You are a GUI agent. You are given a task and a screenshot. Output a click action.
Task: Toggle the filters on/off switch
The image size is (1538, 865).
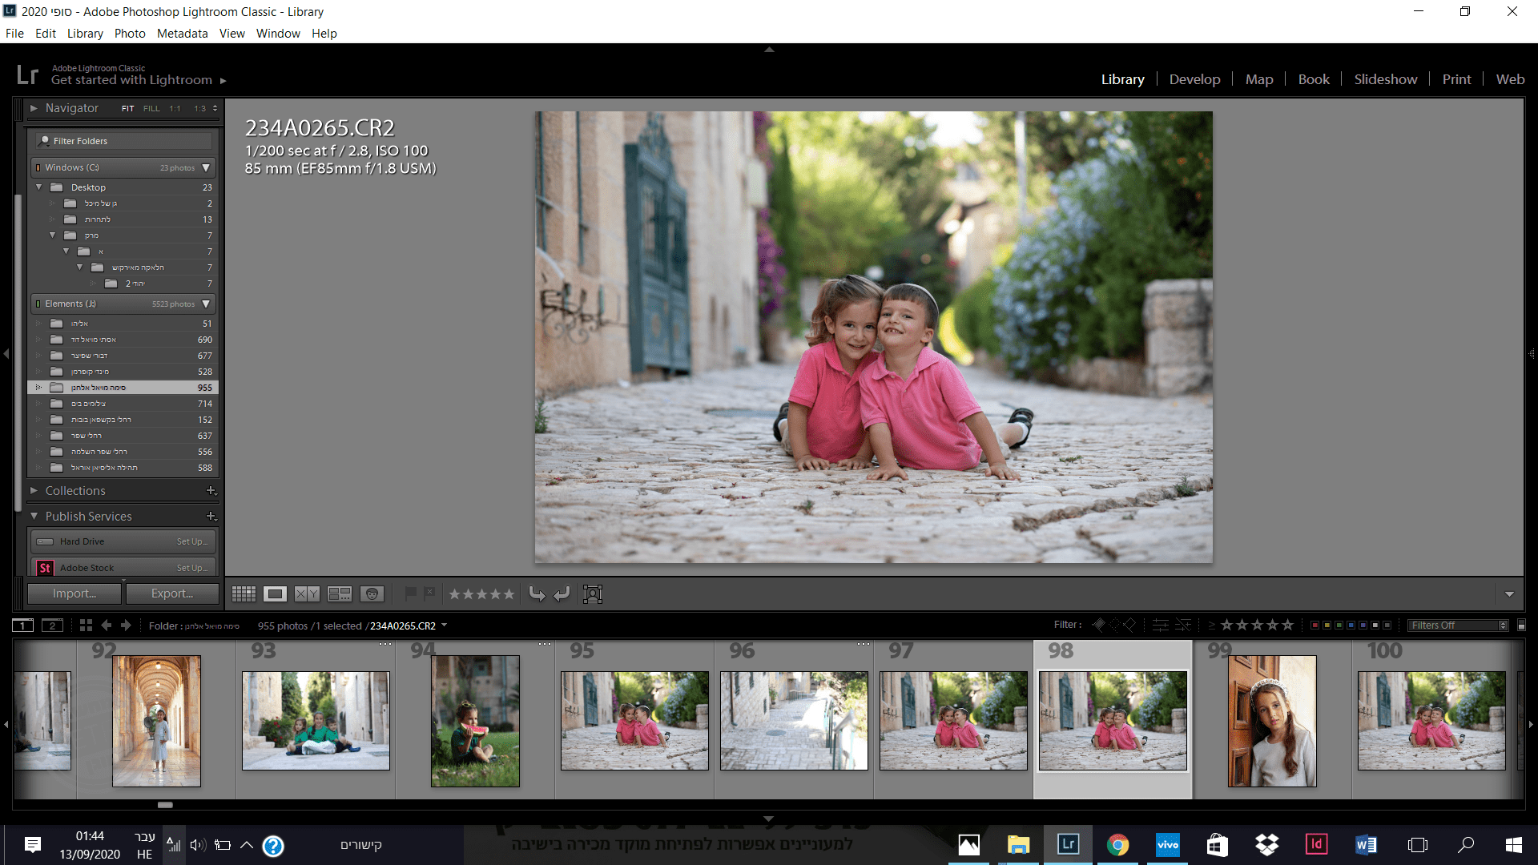pyautogui.click(x=1521, y=626)
